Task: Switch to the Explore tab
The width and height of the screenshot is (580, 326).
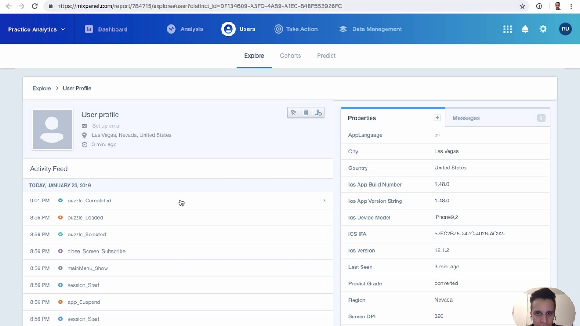Action: 254,56
